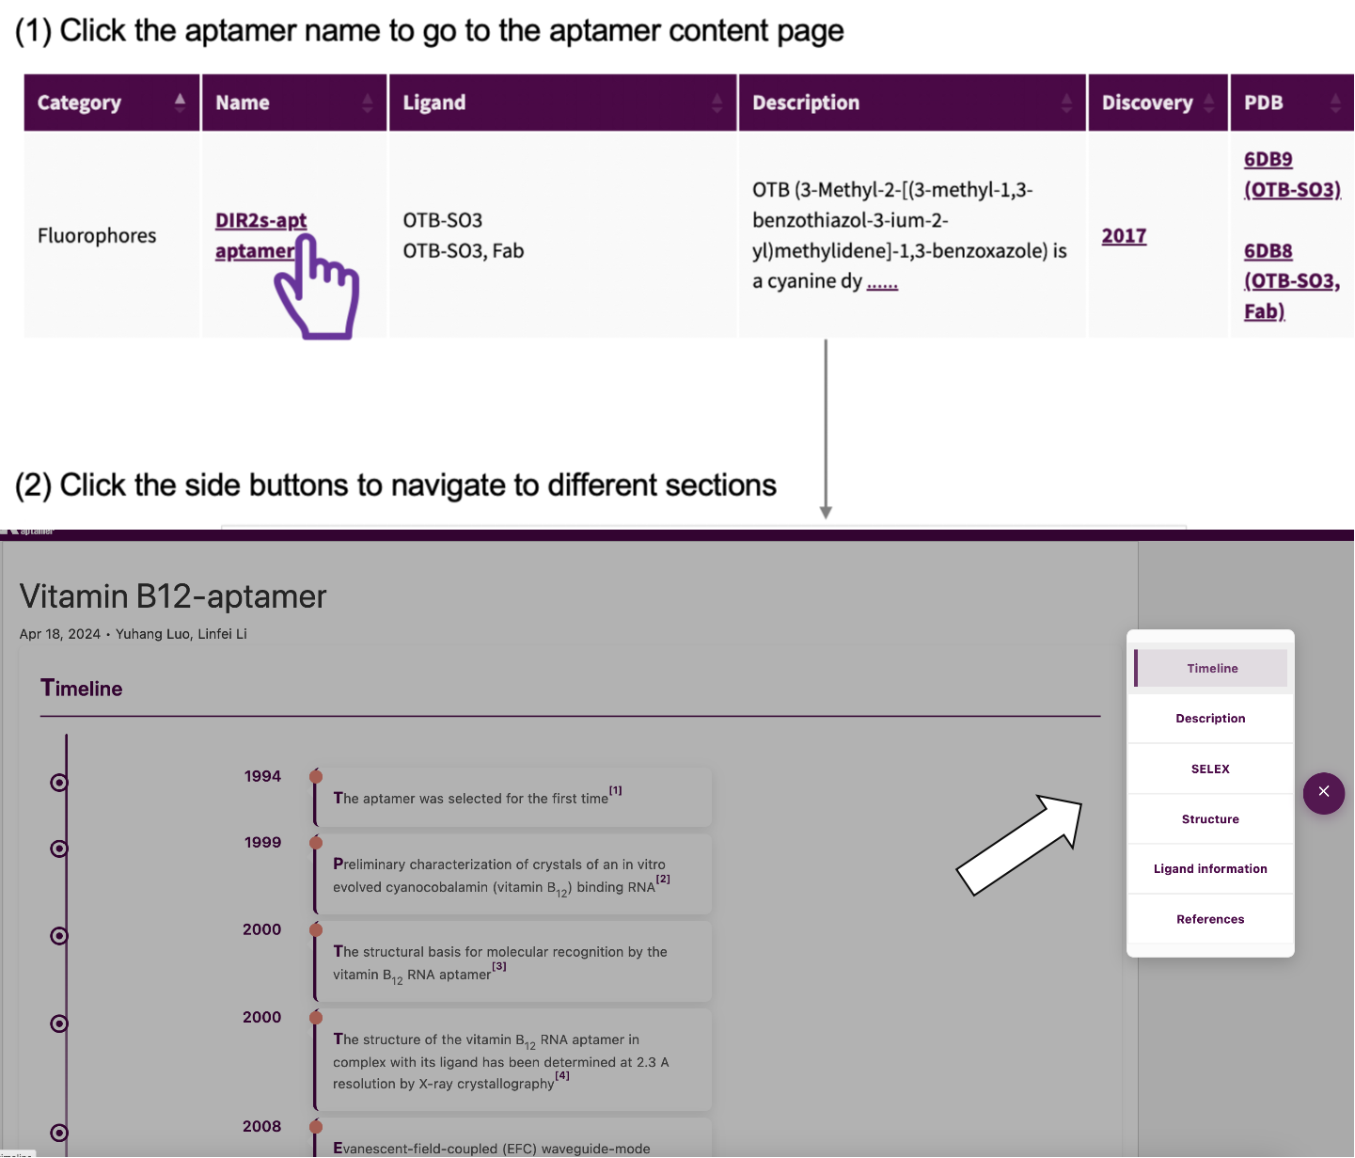Click the 1994 timeline circle marker

tap(59, 783)
